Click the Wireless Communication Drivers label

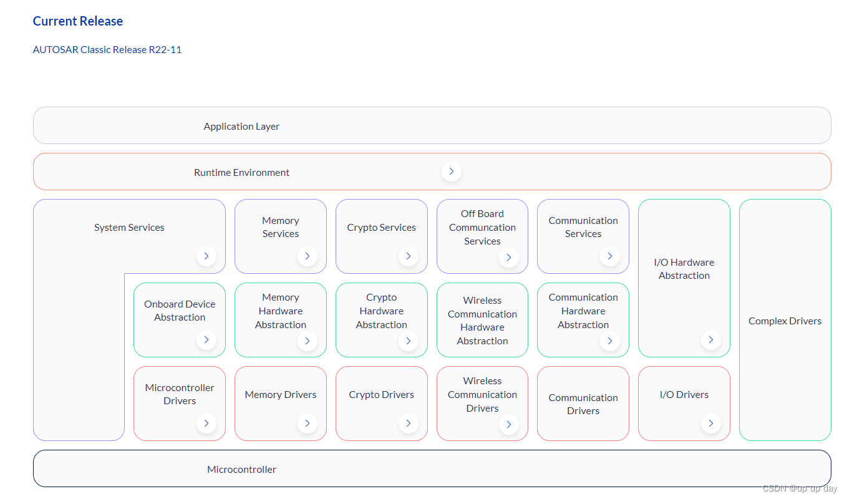coord(482,394)
